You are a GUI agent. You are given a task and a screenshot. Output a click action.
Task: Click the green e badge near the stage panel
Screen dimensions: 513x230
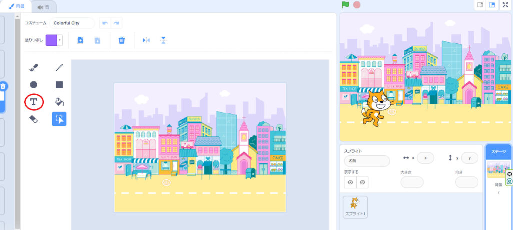[x=509, y=181]
